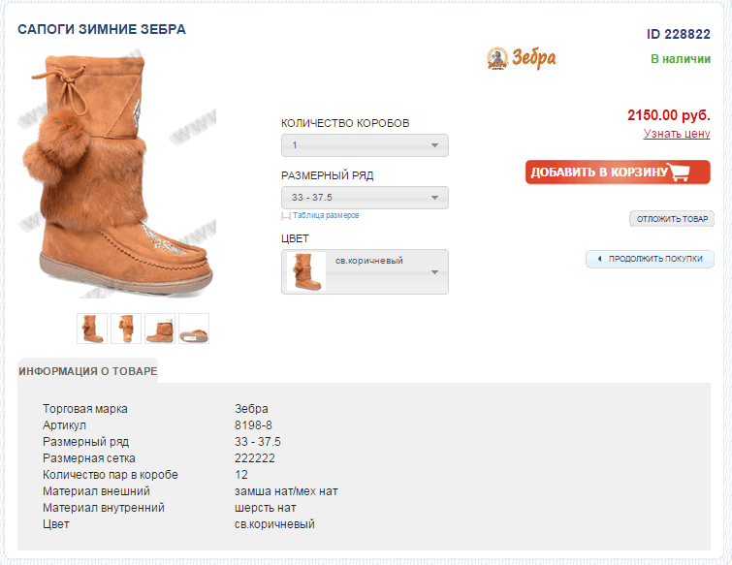This screenshot has height=565, width=732.
Task: Select the fourth thumbnail showing the sole
Action: (194, 329)
